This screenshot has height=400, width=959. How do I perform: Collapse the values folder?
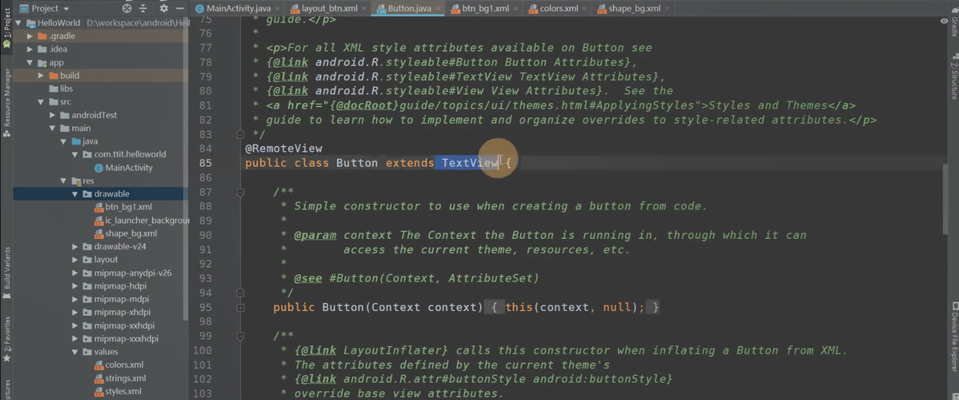(x=75, y=352)
